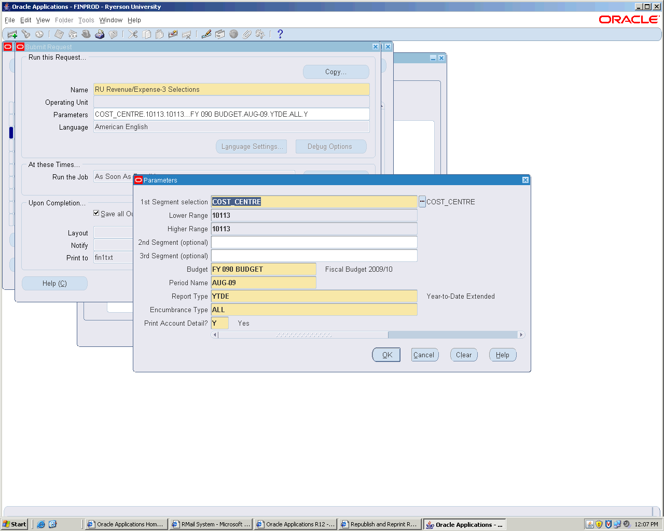
Task: Click the Period Name field AUG-09
Action: pos(264,283)
